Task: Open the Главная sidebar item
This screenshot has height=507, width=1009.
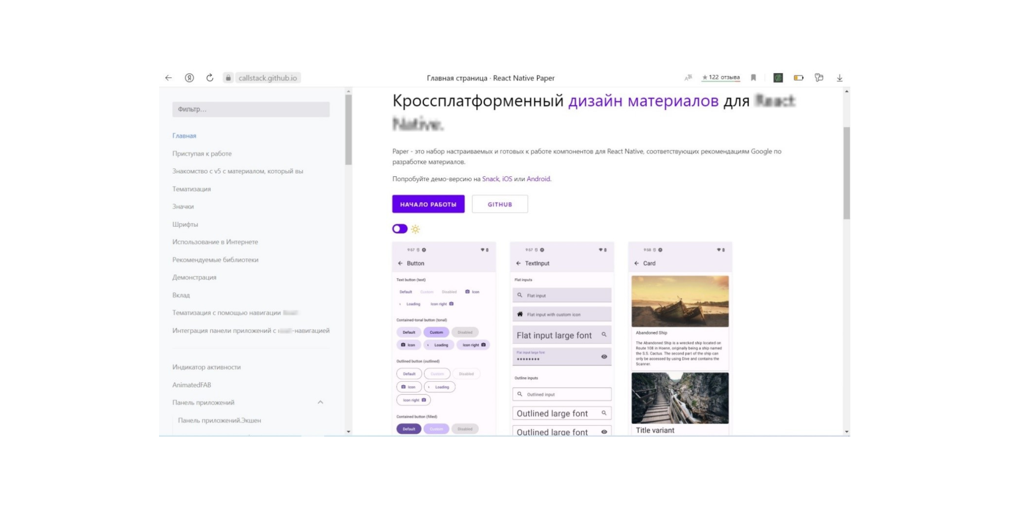Action: pos(184,136)
